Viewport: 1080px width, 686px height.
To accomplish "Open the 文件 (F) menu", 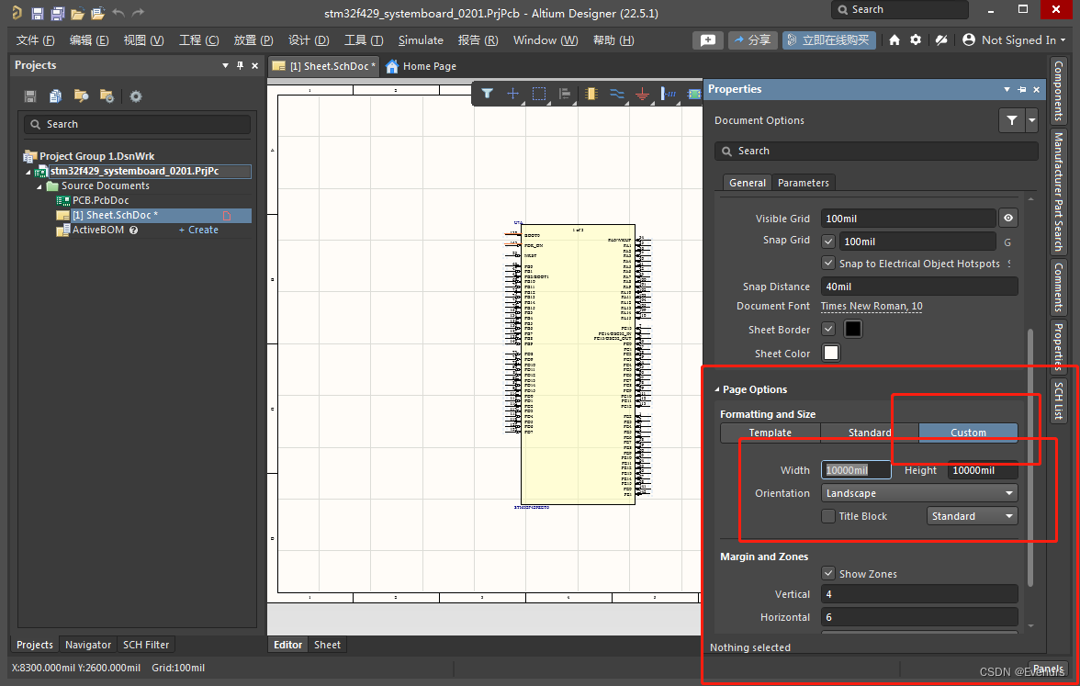I will point(35,40).
